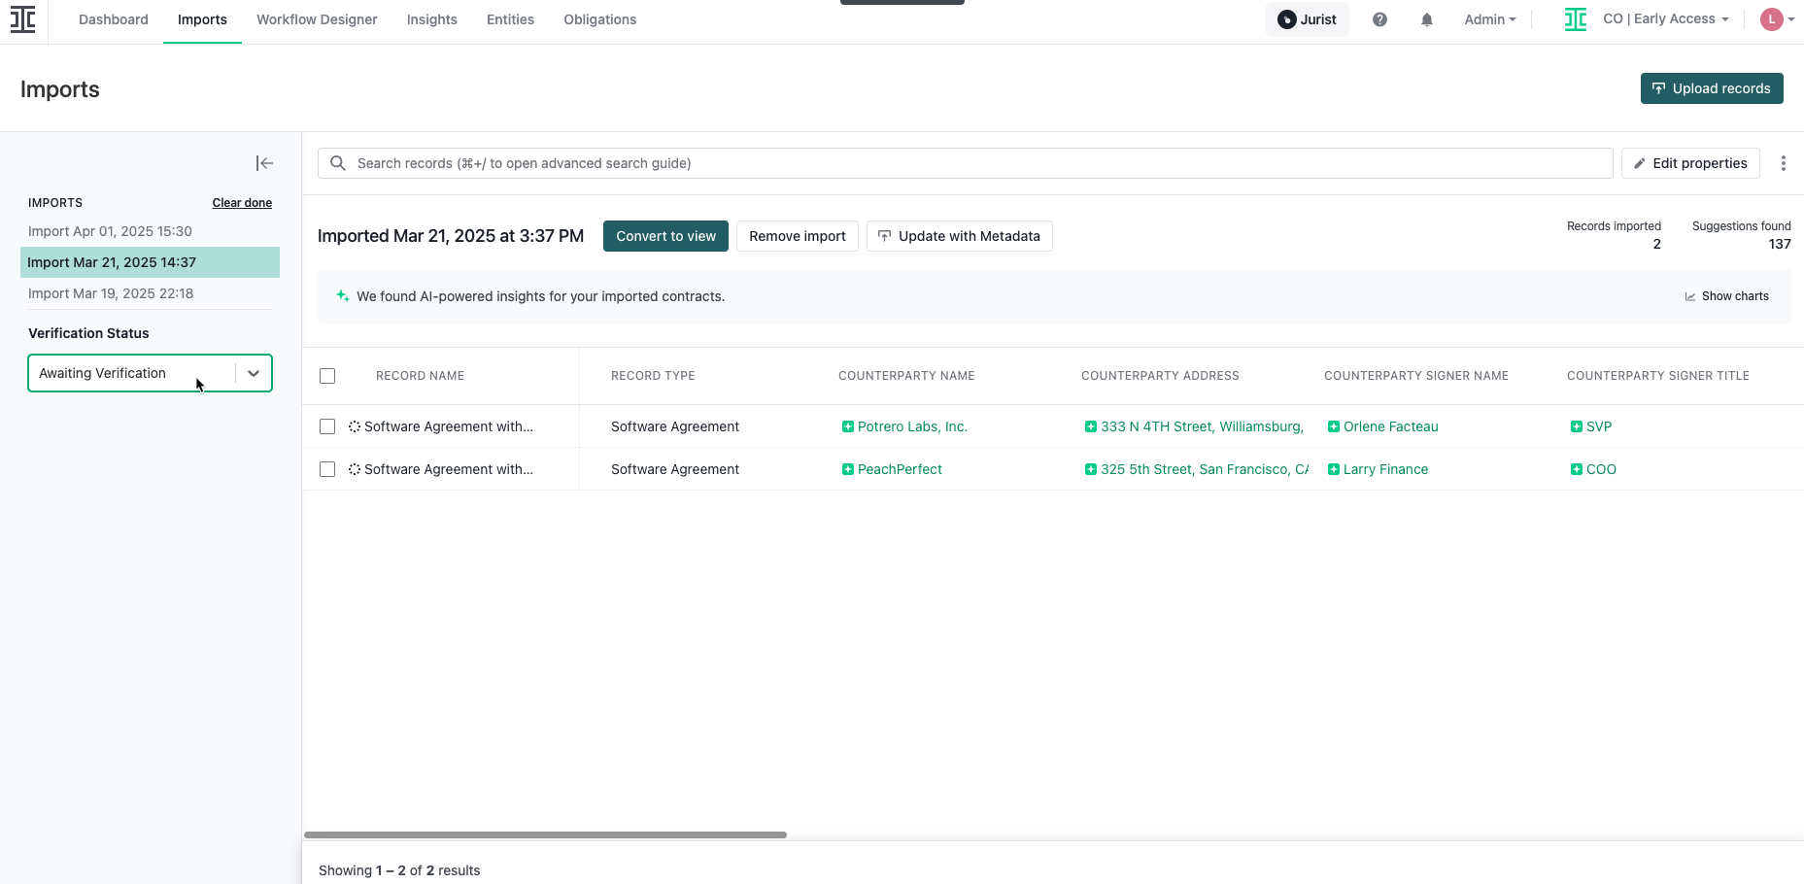Click the plus icon beside COO
Viewport: 1804px width, 884px height.
click(1576, 469)
